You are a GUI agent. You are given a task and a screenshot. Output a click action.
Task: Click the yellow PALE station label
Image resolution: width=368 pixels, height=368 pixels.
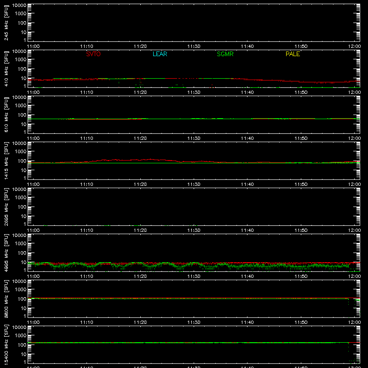pos(293,54)
